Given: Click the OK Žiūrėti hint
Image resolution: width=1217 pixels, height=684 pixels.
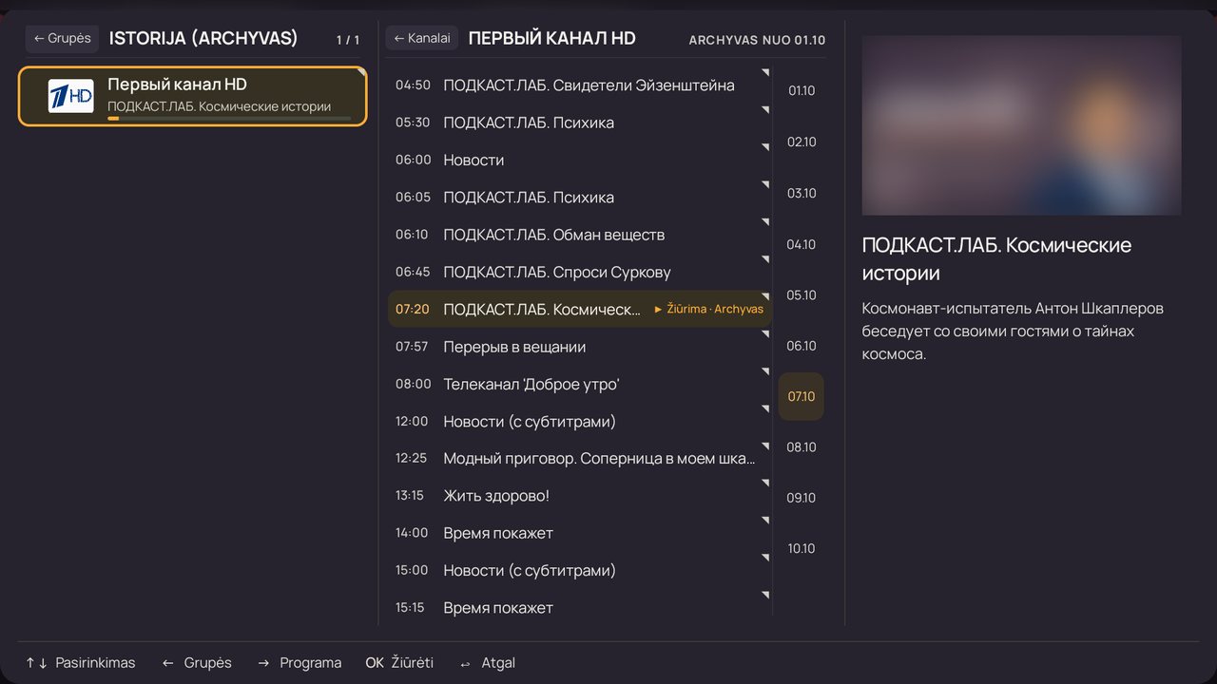Looking at the screenshot, I should coord(399,663).
